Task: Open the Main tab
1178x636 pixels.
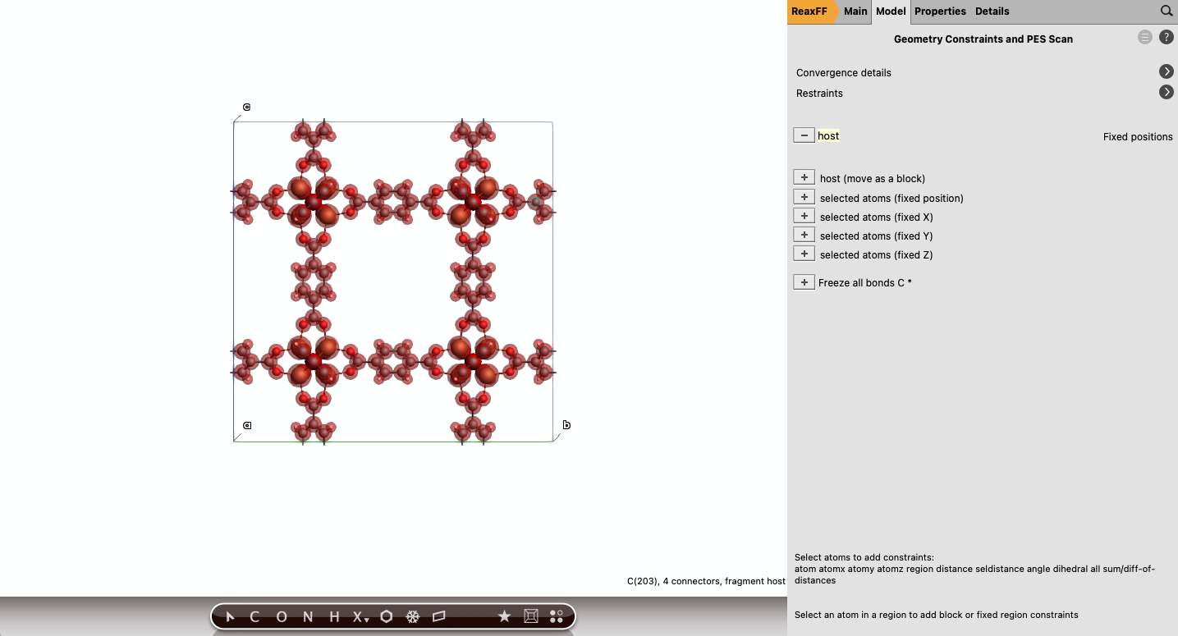Action: point(855,11)
